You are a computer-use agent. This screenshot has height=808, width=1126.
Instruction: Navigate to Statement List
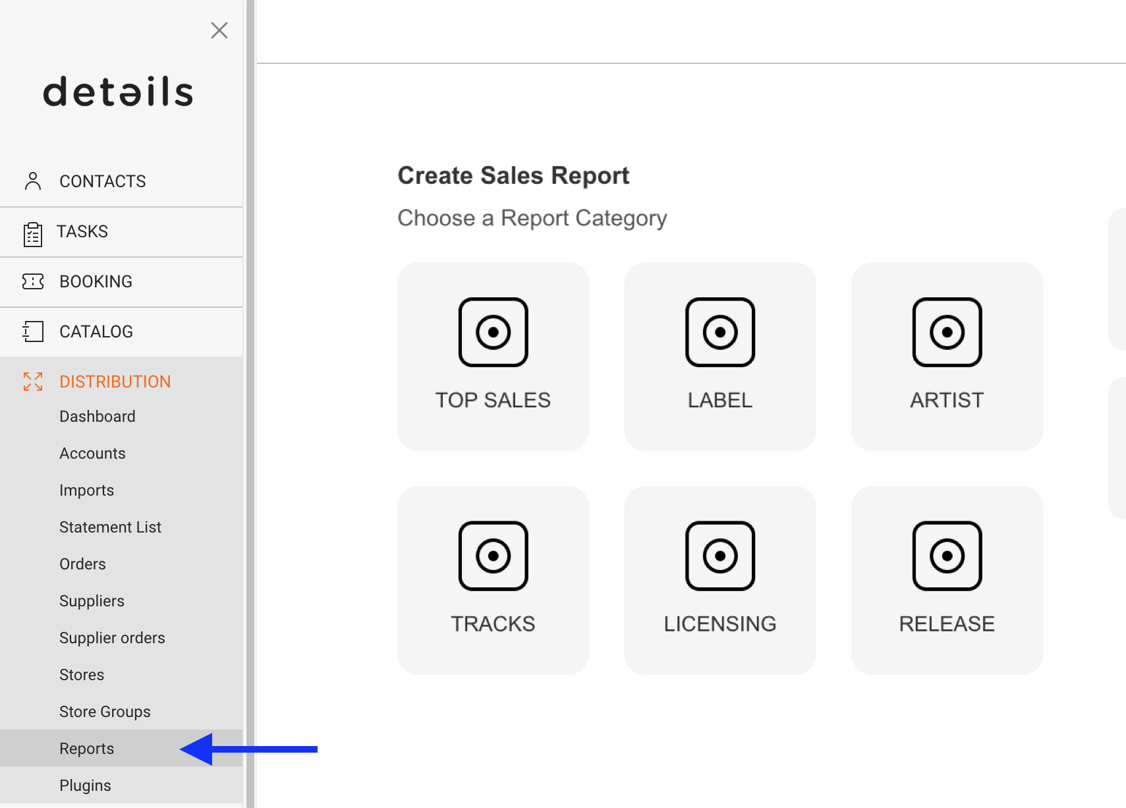[x=110, y=527]
